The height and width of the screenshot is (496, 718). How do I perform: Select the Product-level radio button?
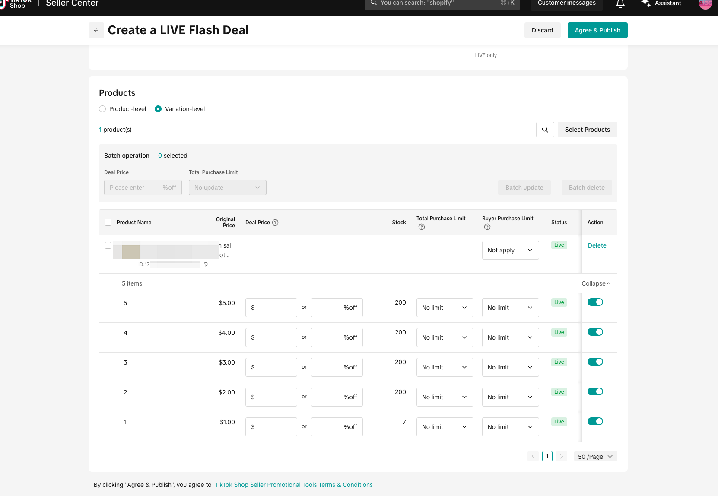click(x=102, y=109)
